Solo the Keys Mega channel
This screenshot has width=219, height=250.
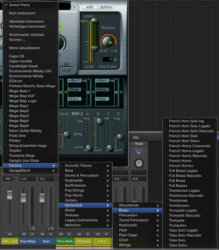32,234
